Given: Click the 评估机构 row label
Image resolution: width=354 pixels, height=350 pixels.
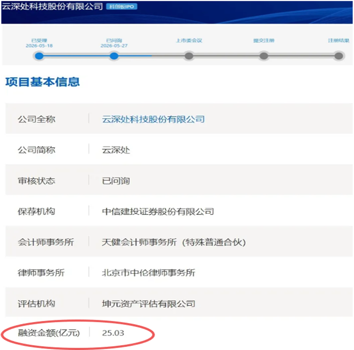Looking at the screenshot, I should [x=37, y=303].
